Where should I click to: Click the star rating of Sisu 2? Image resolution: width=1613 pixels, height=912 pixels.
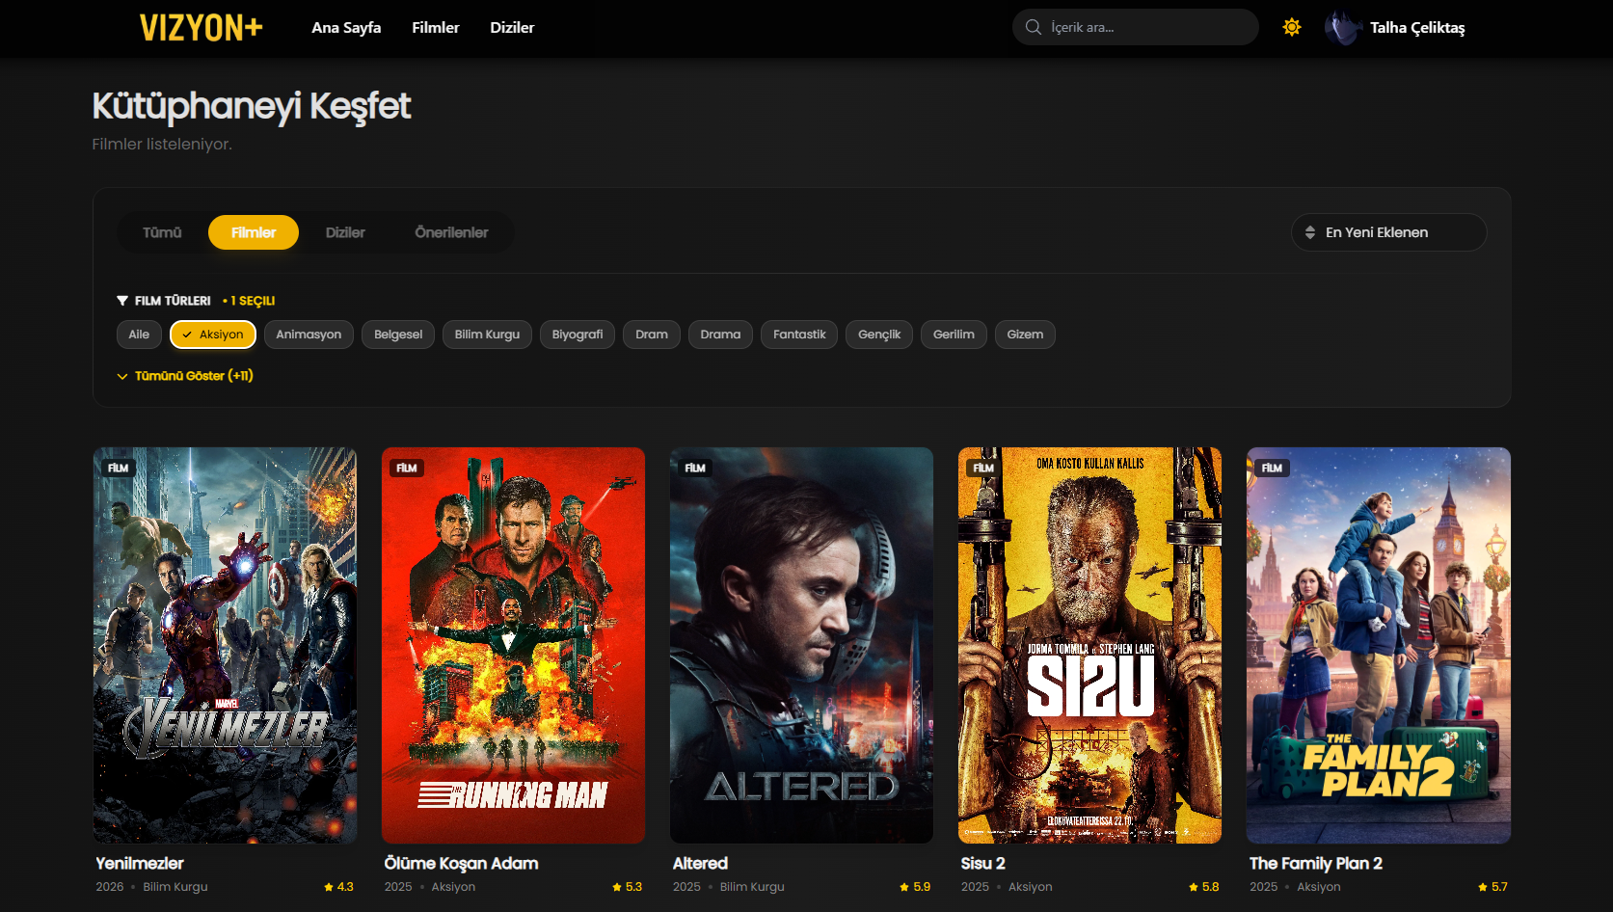(x=1203, y=887)
